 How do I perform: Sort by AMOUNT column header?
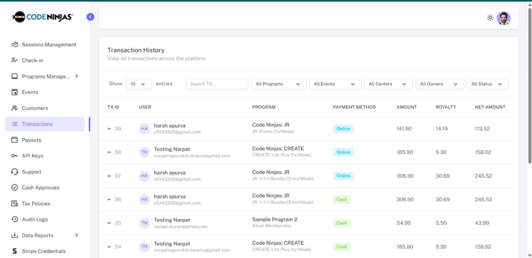(x=406, y=107)
